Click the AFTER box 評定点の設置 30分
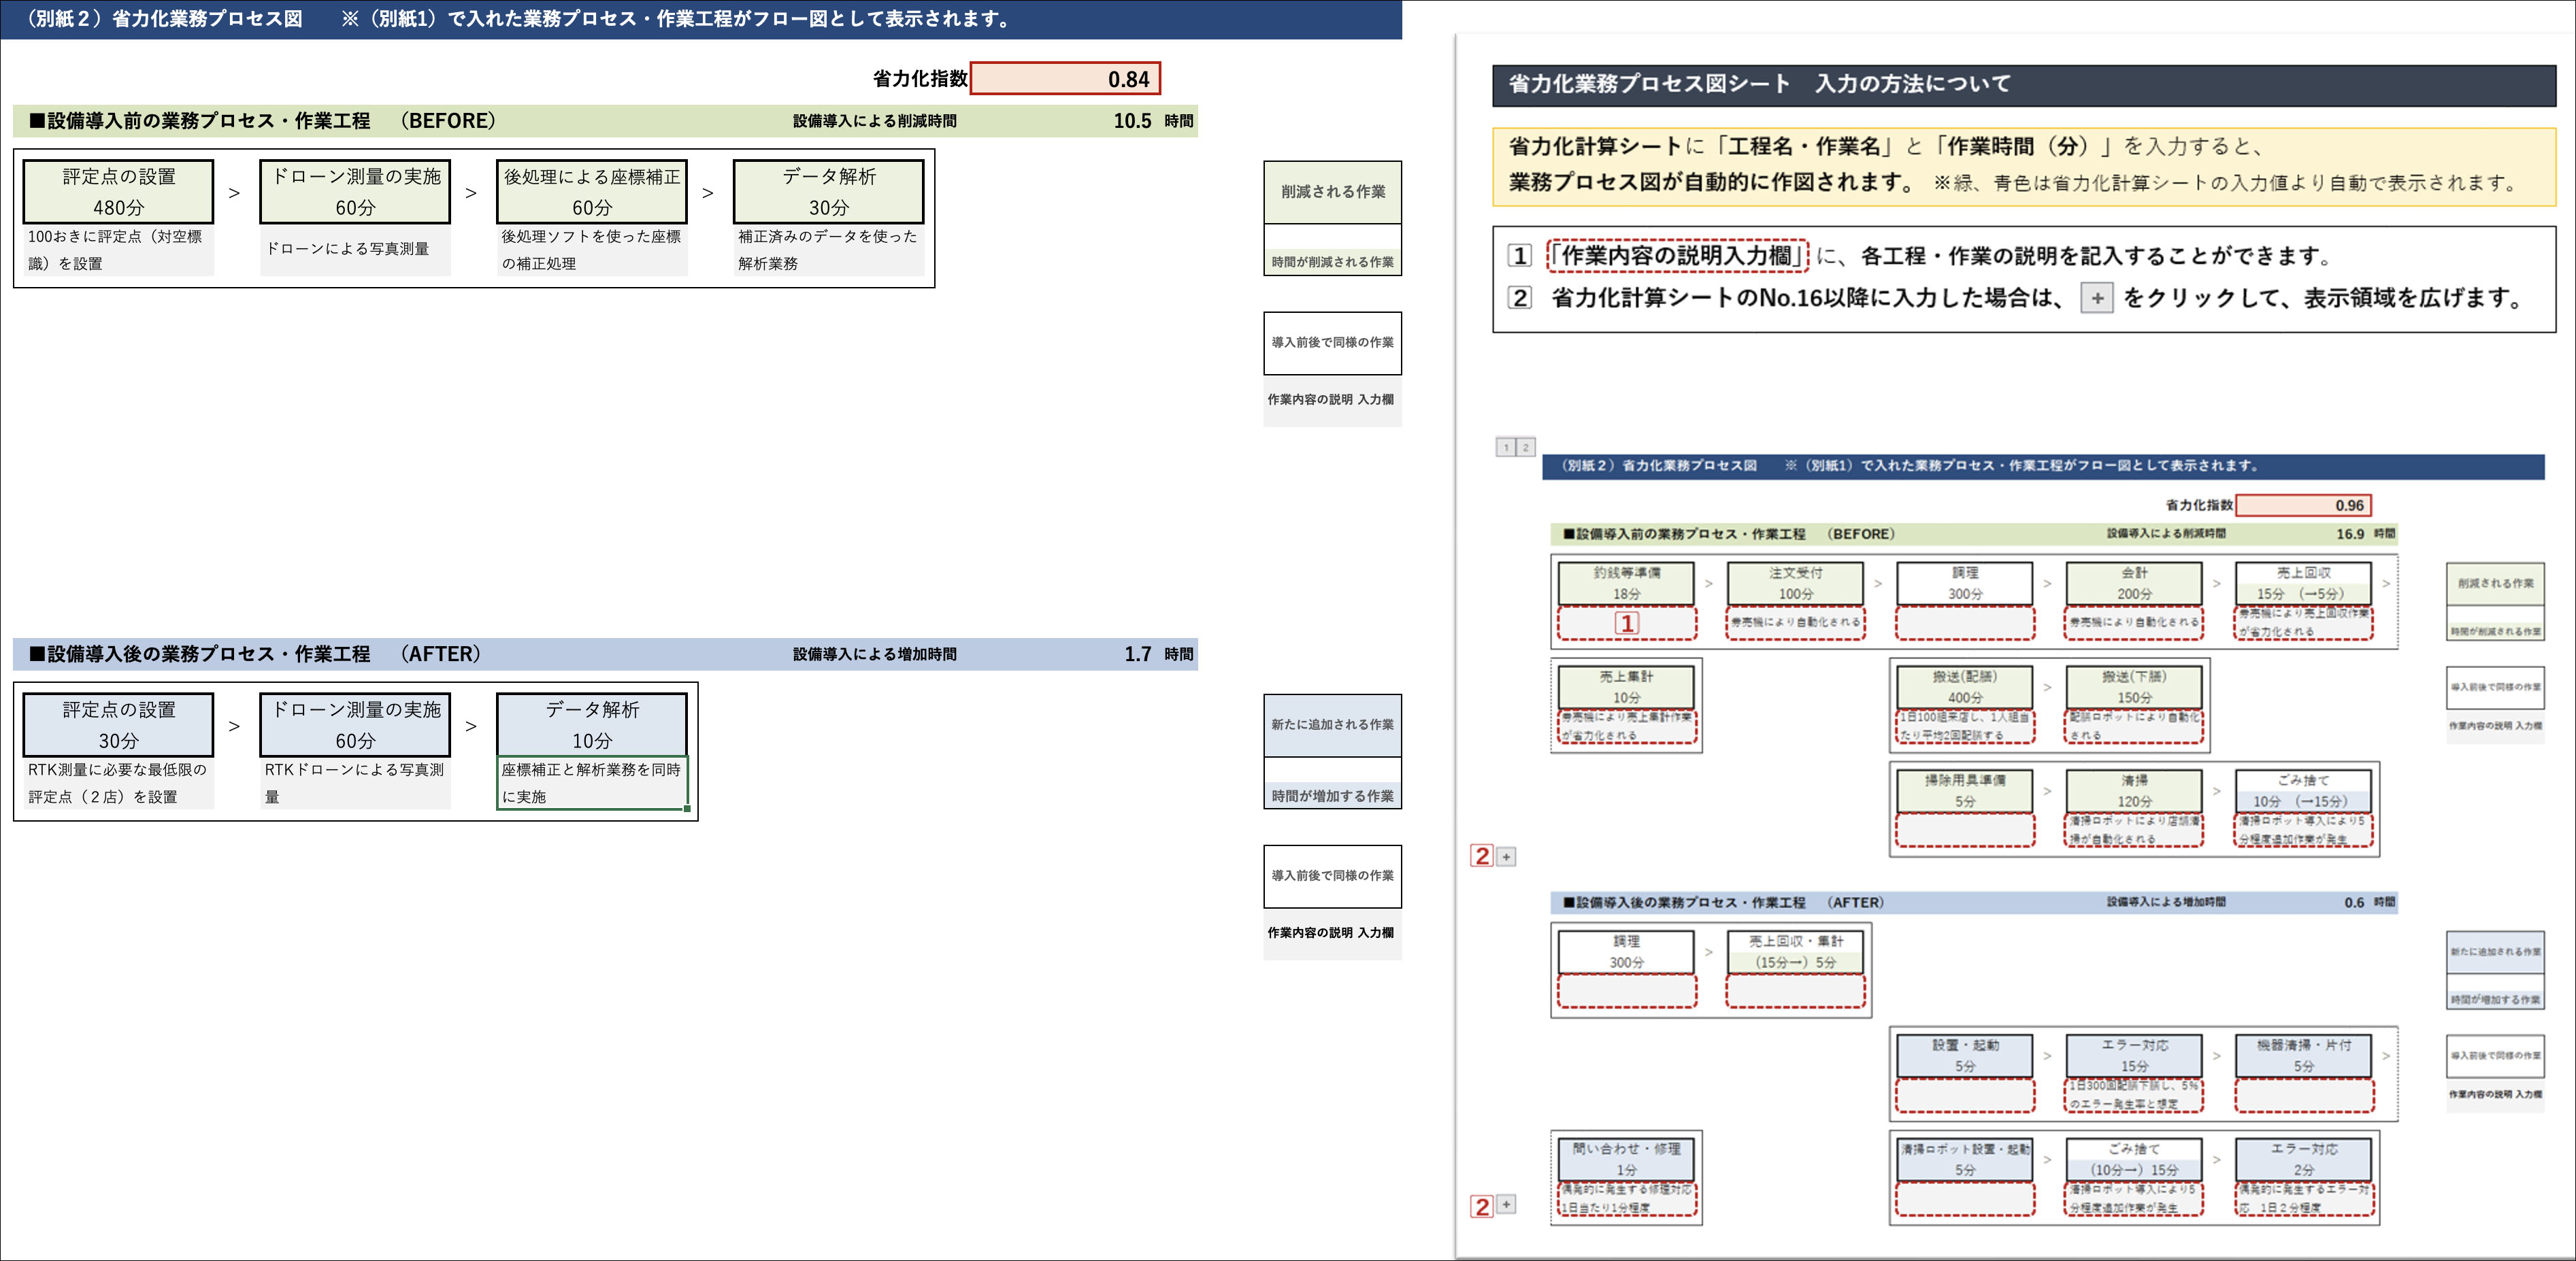The height and width of the screenshot is (1261, 2576). point(118,724)
